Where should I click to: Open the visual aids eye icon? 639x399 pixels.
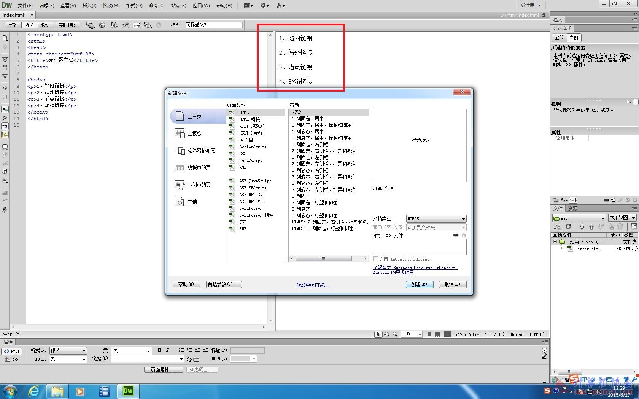click(x=148, y=25)
